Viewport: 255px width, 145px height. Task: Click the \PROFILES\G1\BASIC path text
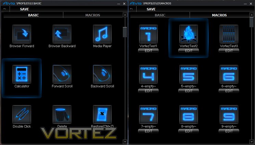(x=29, y=3)
